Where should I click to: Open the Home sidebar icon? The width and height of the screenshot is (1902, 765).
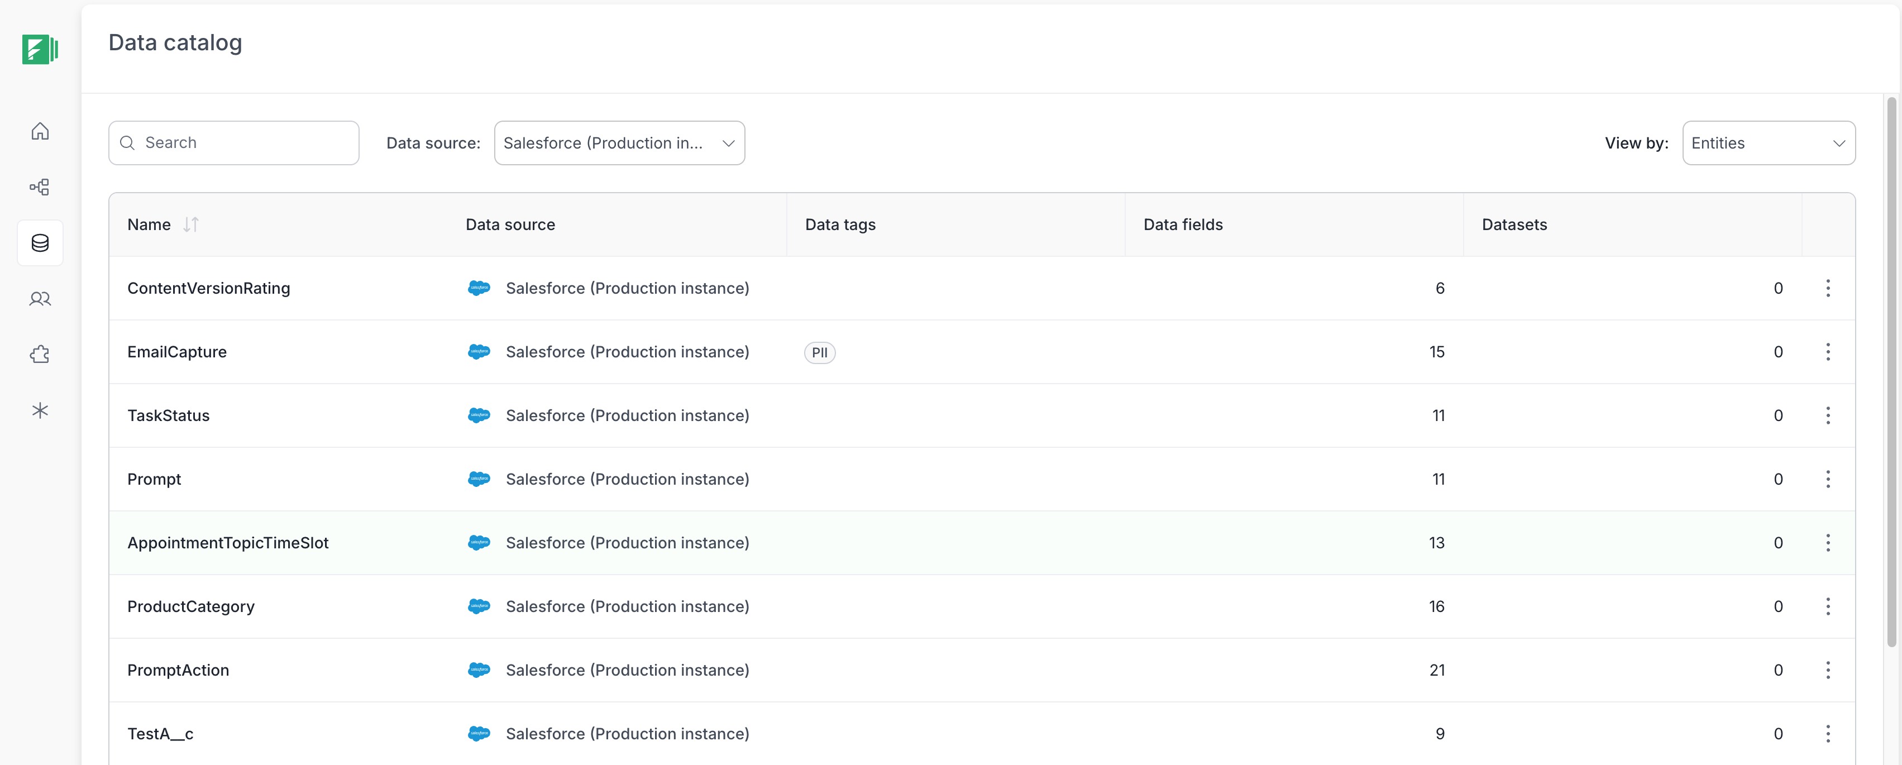(40, 131)
